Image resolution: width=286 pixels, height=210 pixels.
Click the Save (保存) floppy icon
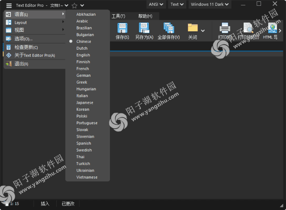point(122,28)
